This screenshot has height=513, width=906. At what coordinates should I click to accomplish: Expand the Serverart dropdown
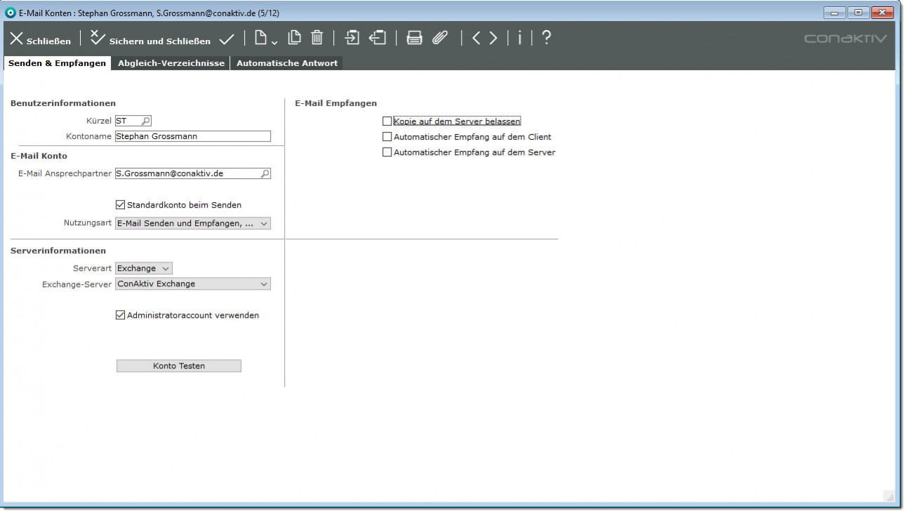coord(144,268)
